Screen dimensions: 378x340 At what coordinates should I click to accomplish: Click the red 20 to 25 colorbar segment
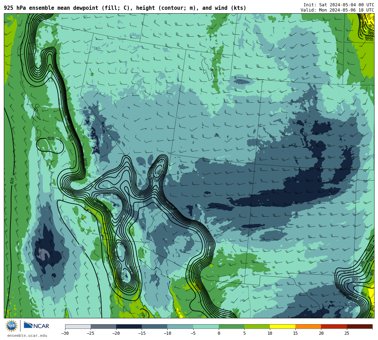334,326
